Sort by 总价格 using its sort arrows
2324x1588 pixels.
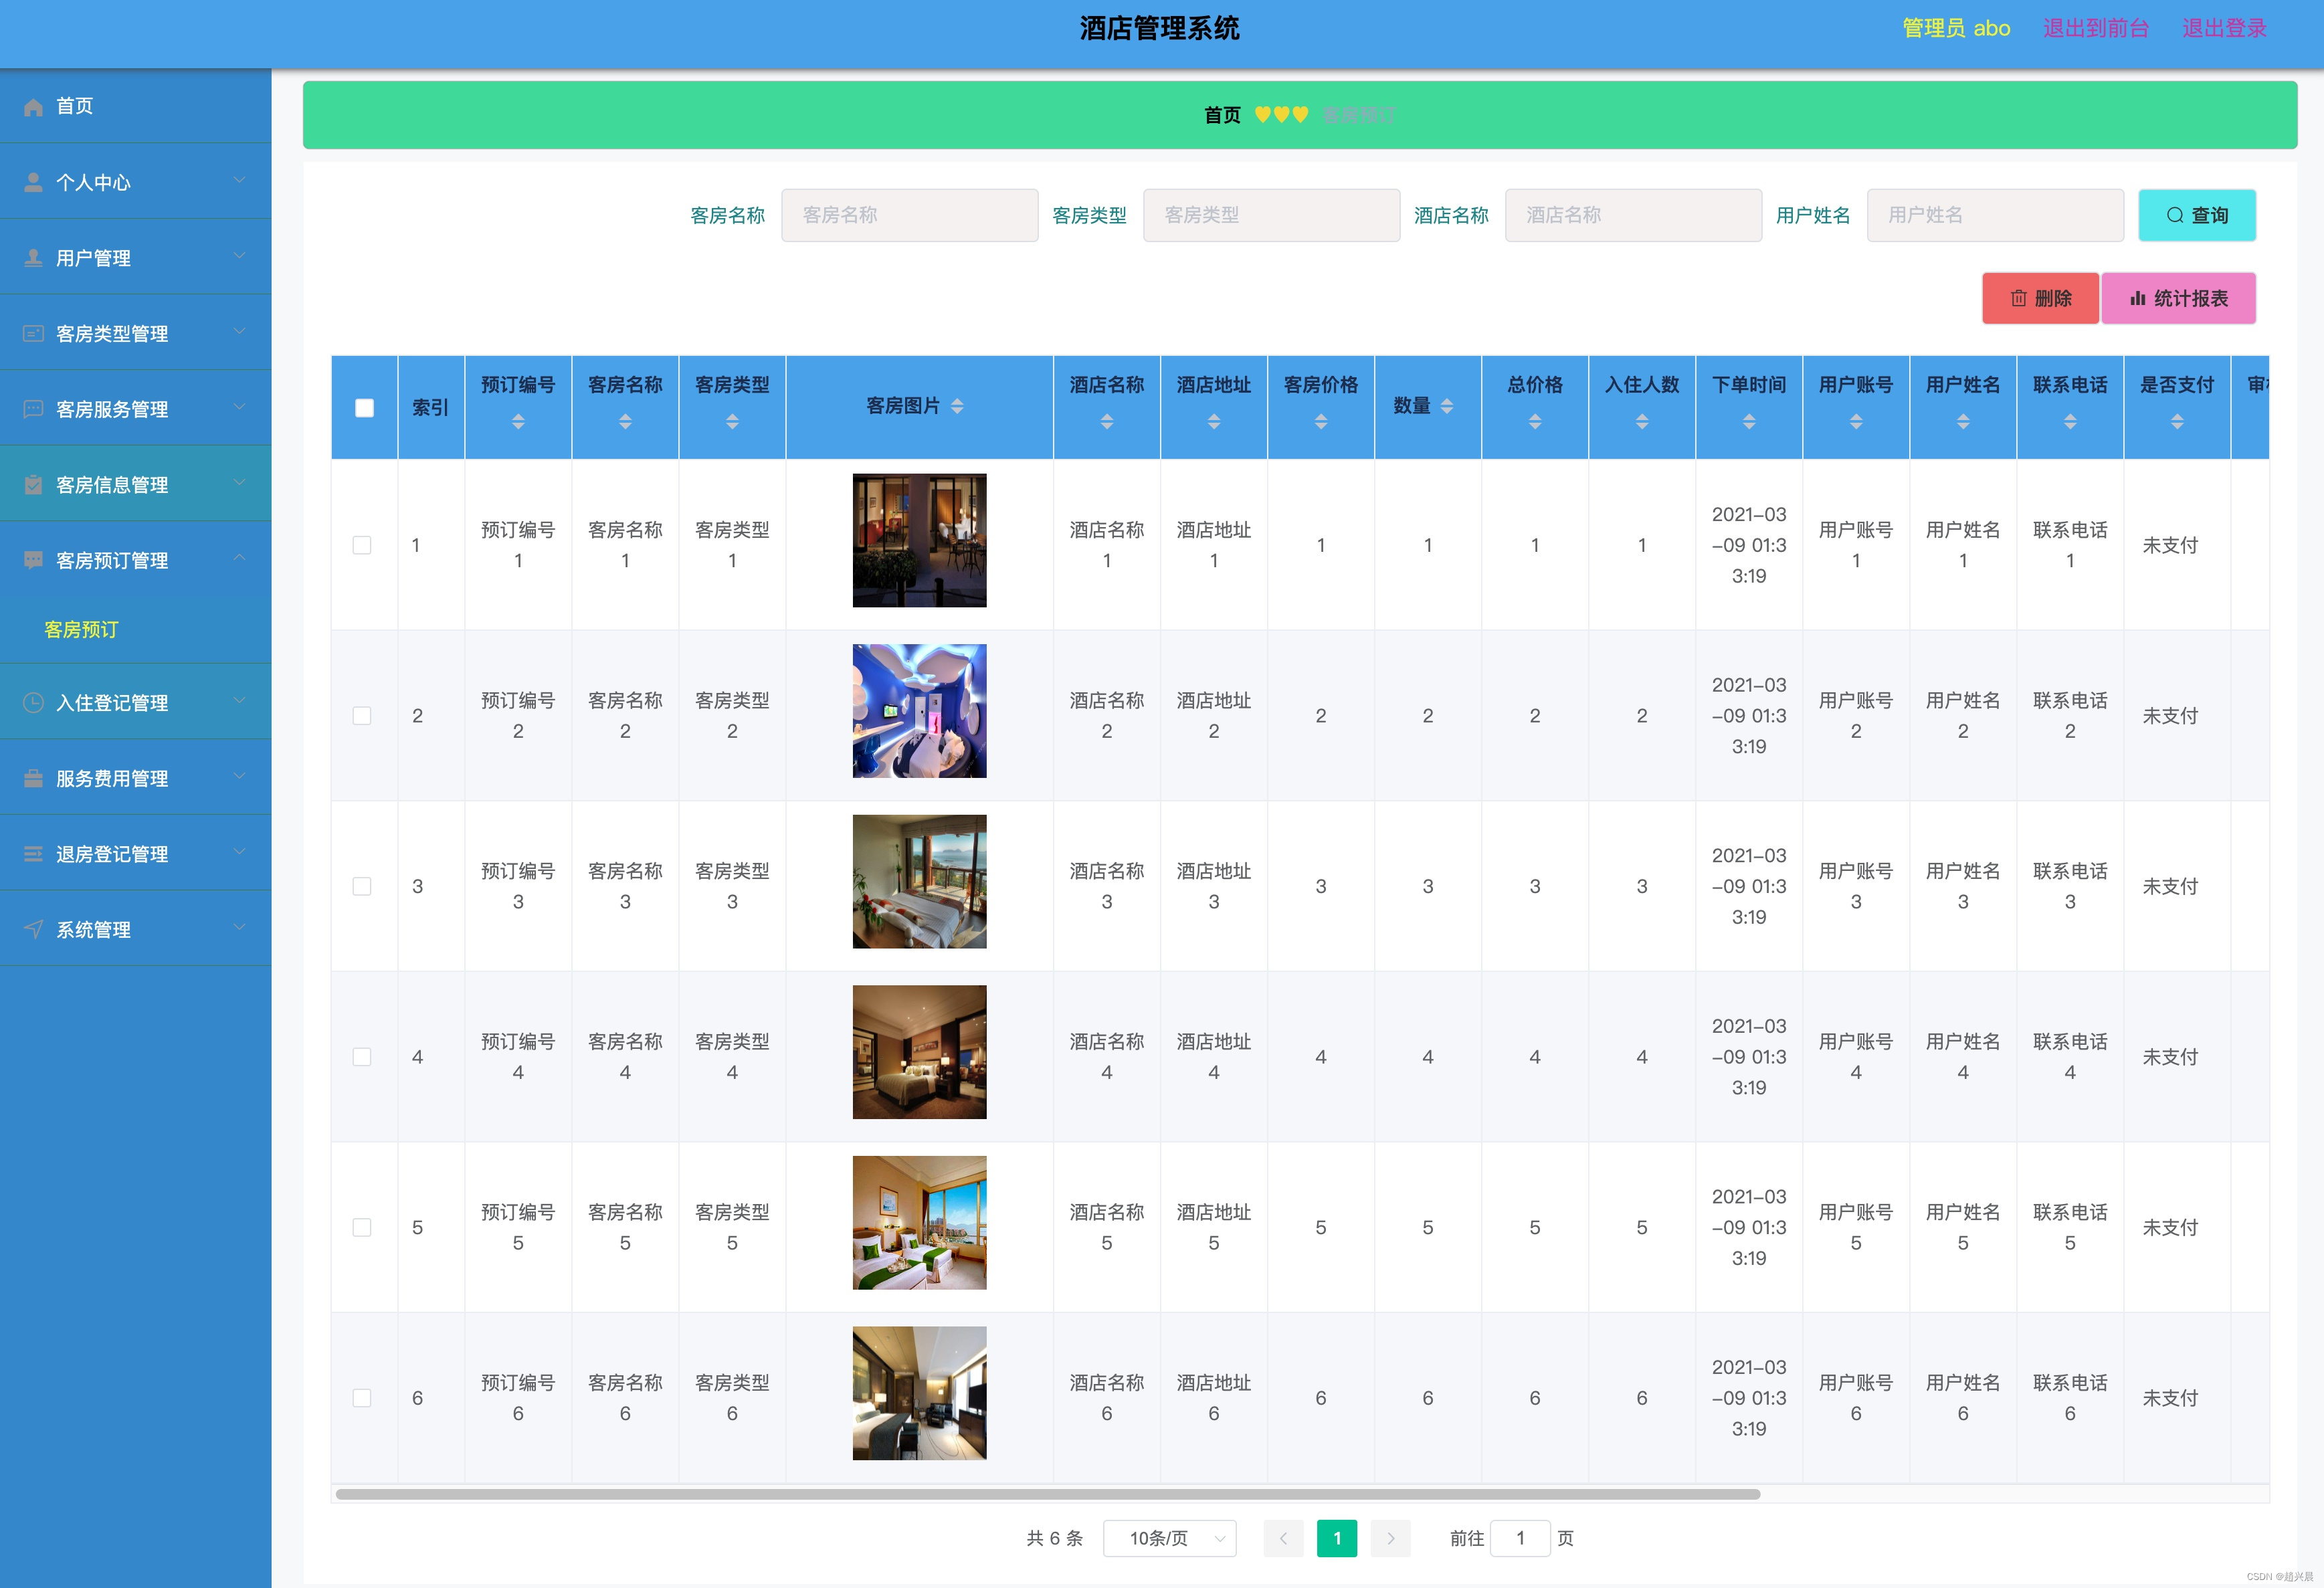coord(1535,422)
